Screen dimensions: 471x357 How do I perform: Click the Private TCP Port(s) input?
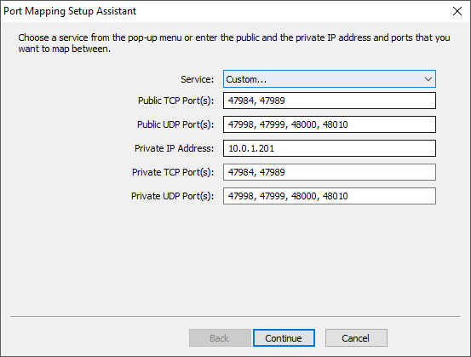point(330,172)
